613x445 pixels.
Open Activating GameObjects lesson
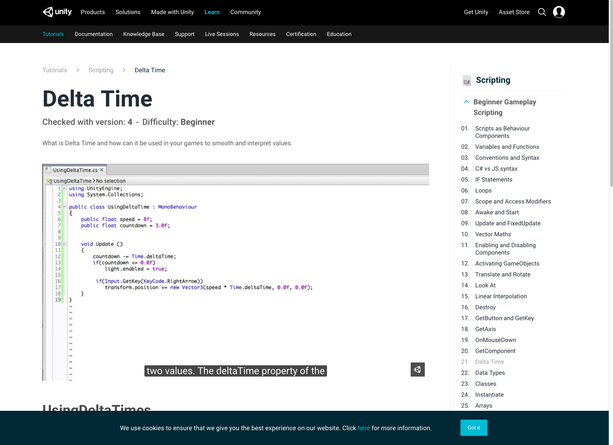pos(507,263)
